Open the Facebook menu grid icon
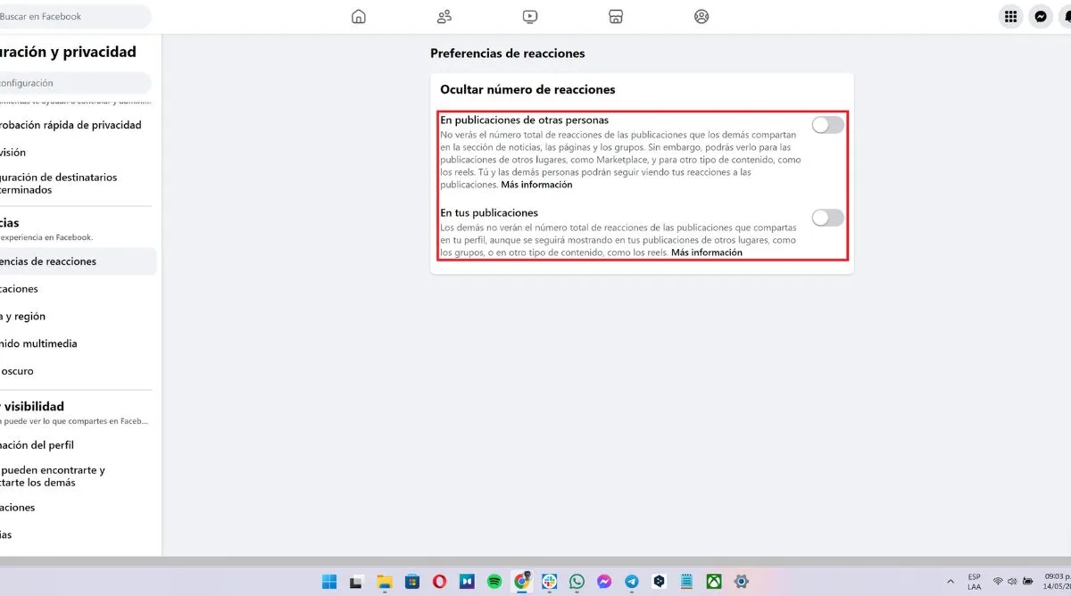This screenshot has height=596, width=1071. click(x=1010, y=16)
